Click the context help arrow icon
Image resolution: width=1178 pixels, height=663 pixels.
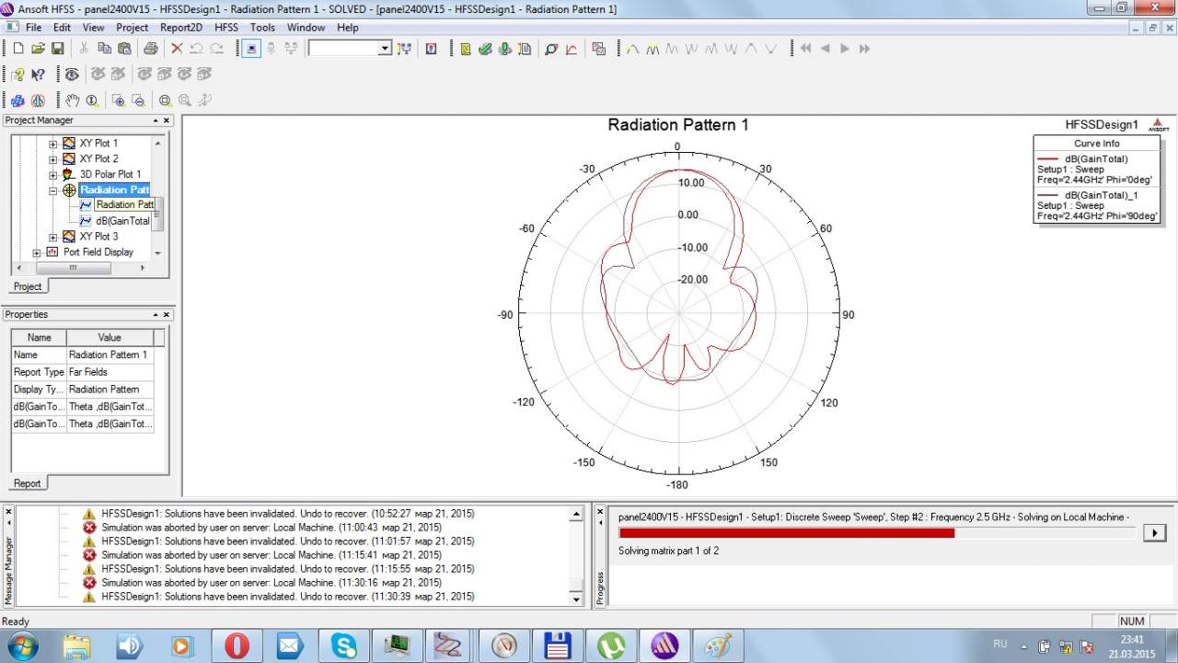point(38,75)
